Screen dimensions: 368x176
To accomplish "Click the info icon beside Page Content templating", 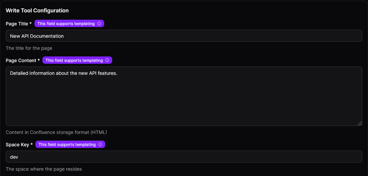I will click(x=107, y=60).
